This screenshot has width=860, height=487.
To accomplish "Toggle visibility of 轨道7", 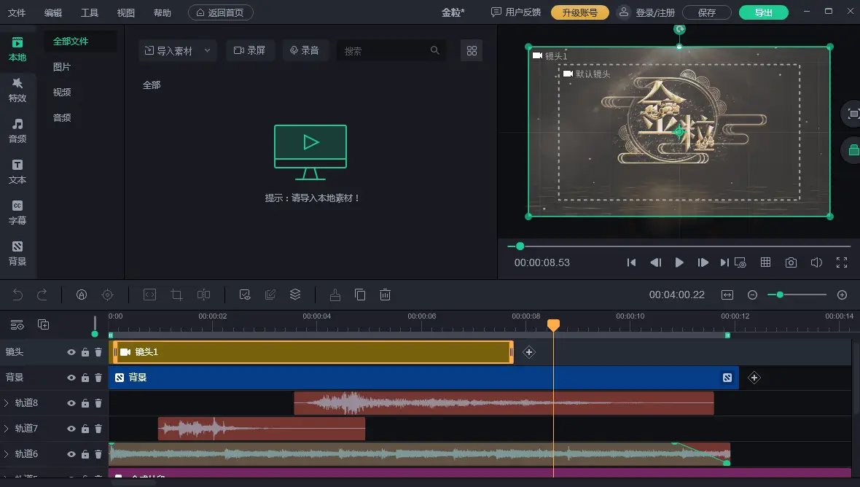I will coord(71,429).
